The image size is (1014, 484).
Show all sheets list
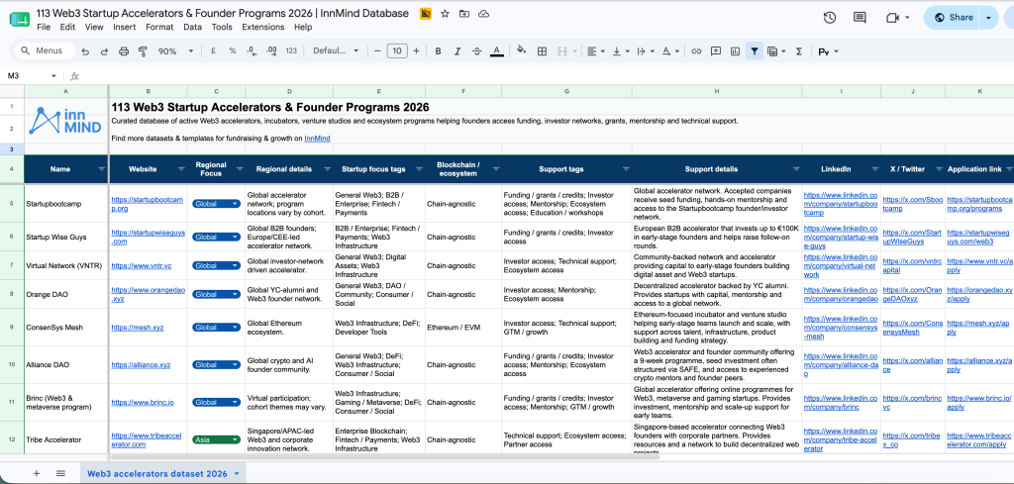(x=60, y=474)
